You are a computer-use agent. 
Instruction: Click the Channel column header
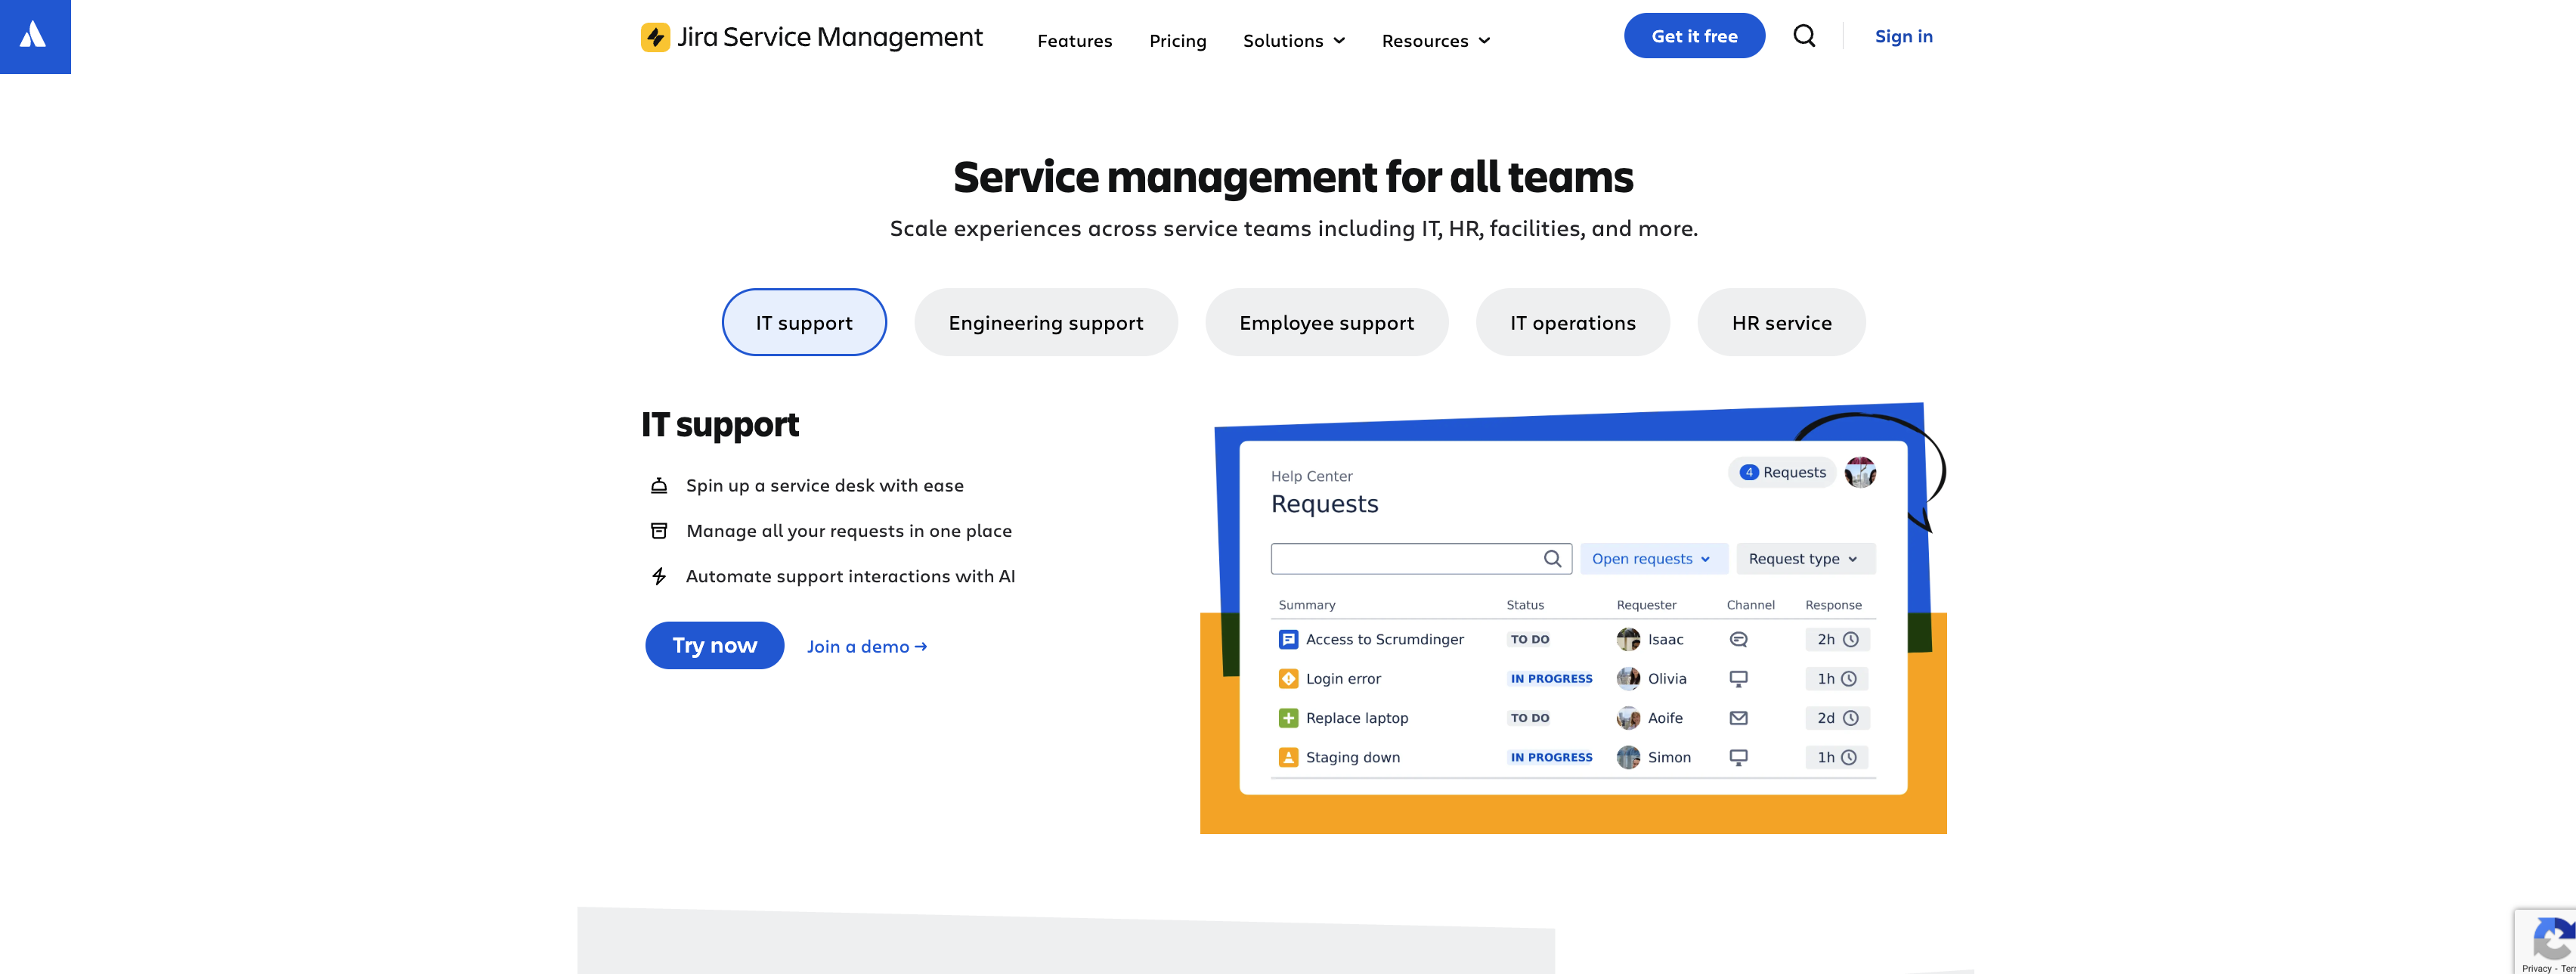(1750, 605)
